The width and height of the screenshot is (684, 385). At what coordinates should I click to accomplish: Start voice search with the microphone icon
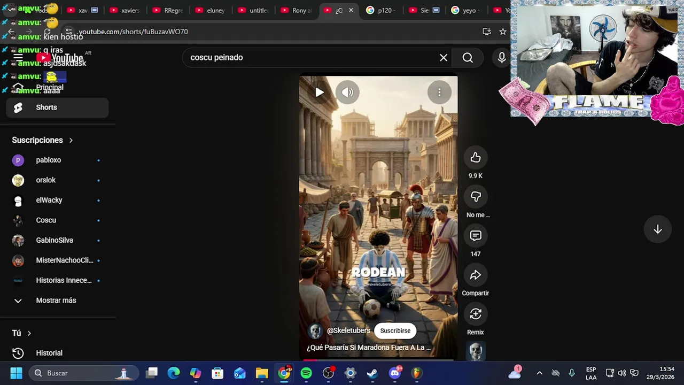[x=502, y=58]
